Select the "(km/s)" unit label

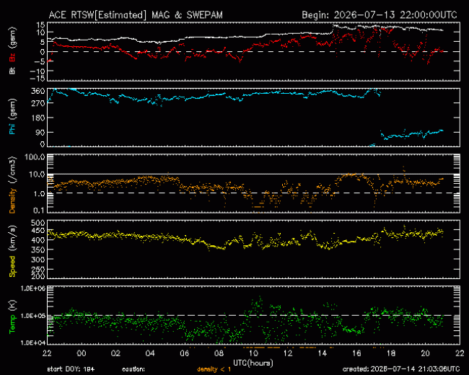[12, 239]
